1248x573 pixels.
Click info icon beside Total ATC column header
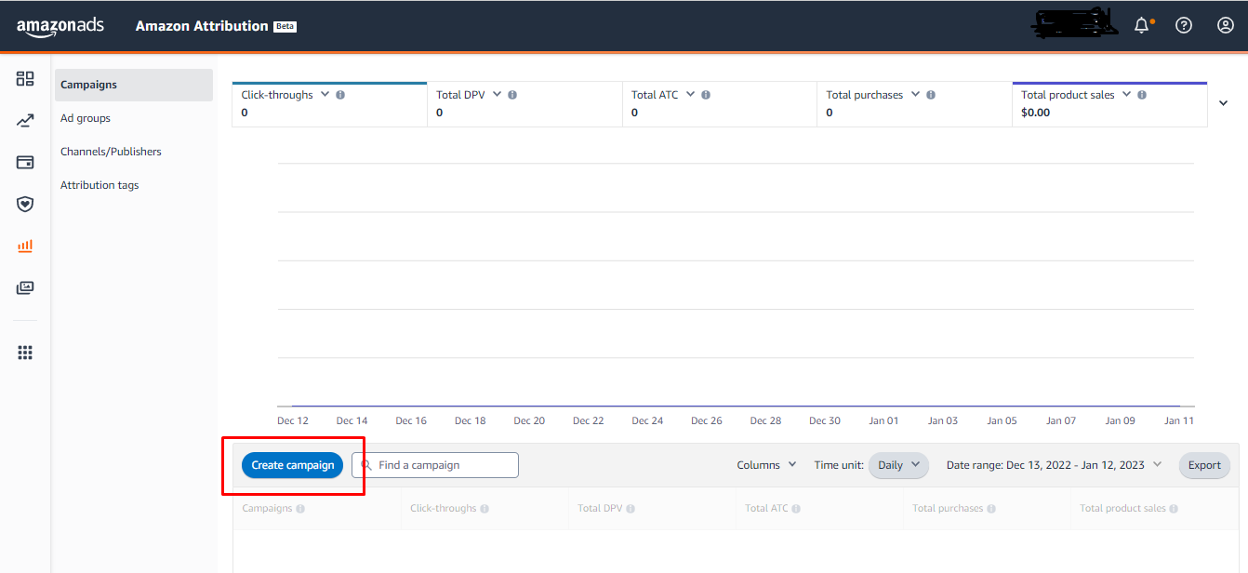(x=796, y=509)
